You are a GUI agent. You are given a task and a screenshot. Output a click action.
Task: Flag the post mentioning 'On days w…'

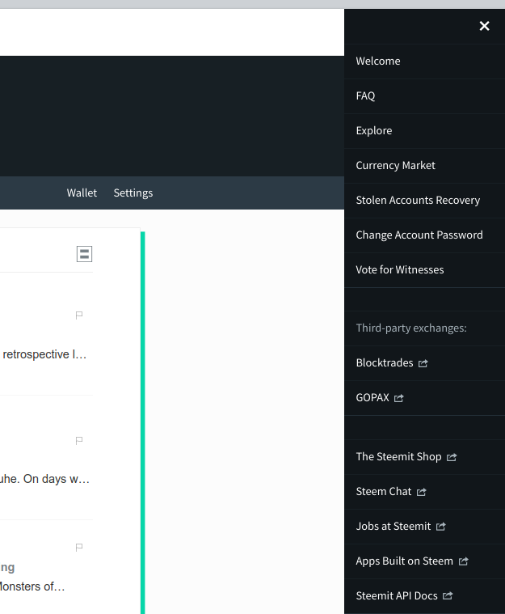click(x=79, y=441)
